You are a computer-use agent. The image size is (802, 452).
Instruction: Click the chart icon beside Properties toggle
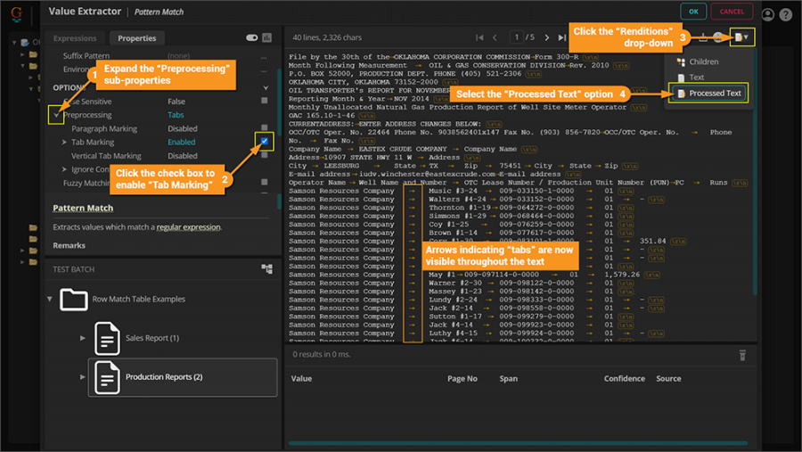click(x=266, y=38)
